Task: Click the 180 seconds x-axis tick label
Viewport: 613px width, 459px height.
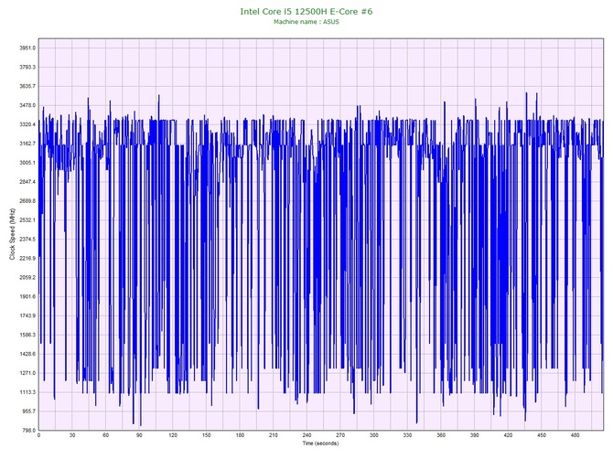Action: click(240, 435)
